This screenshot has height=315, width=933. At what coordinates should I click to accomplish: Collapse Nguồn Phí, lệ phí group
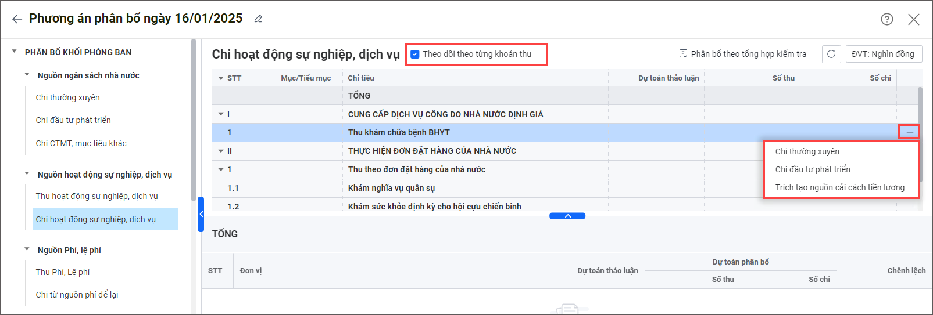(x=27, y=249)
